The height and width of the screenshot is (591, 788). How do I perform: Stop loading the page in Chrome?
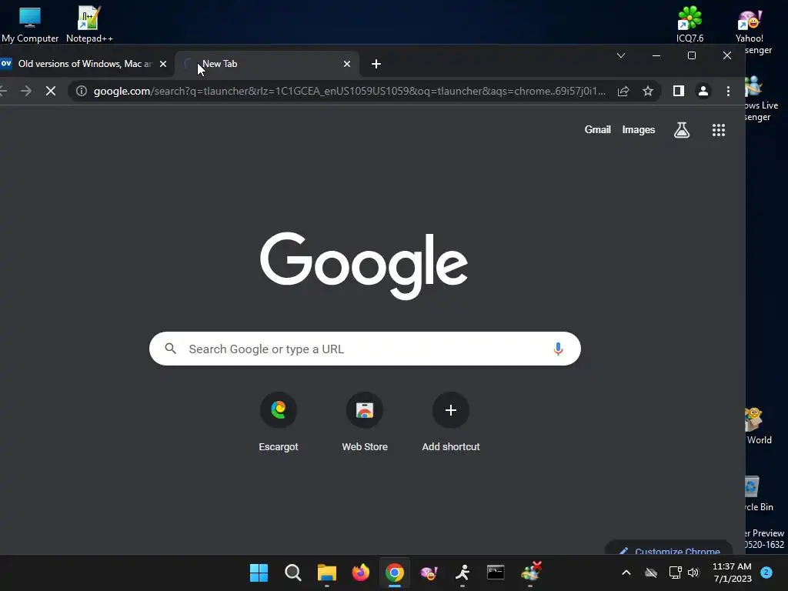(x=51, y=91)
